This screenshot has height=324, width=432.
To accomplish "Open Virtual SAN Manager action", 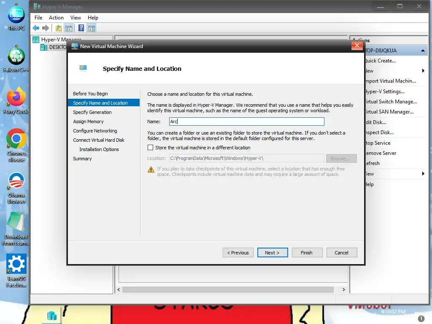I will coord(389,112).
